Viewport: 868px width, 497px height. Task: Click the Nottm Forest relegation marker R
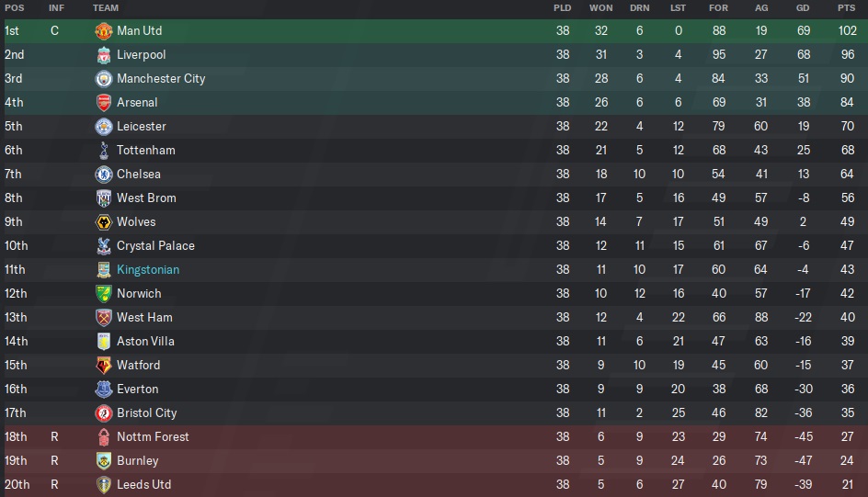click(x=54, y=437)
